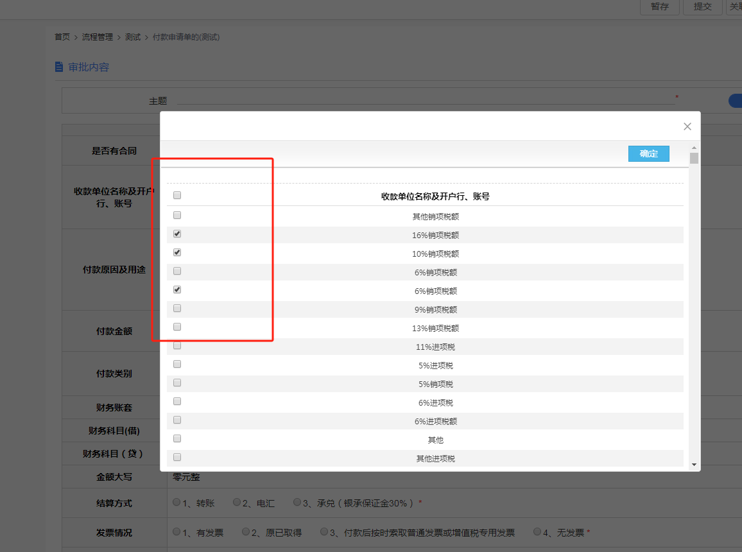Check the 6%进项税额 checkbox
The width and height of the screenshot is (742, 552).
(177, 420)
